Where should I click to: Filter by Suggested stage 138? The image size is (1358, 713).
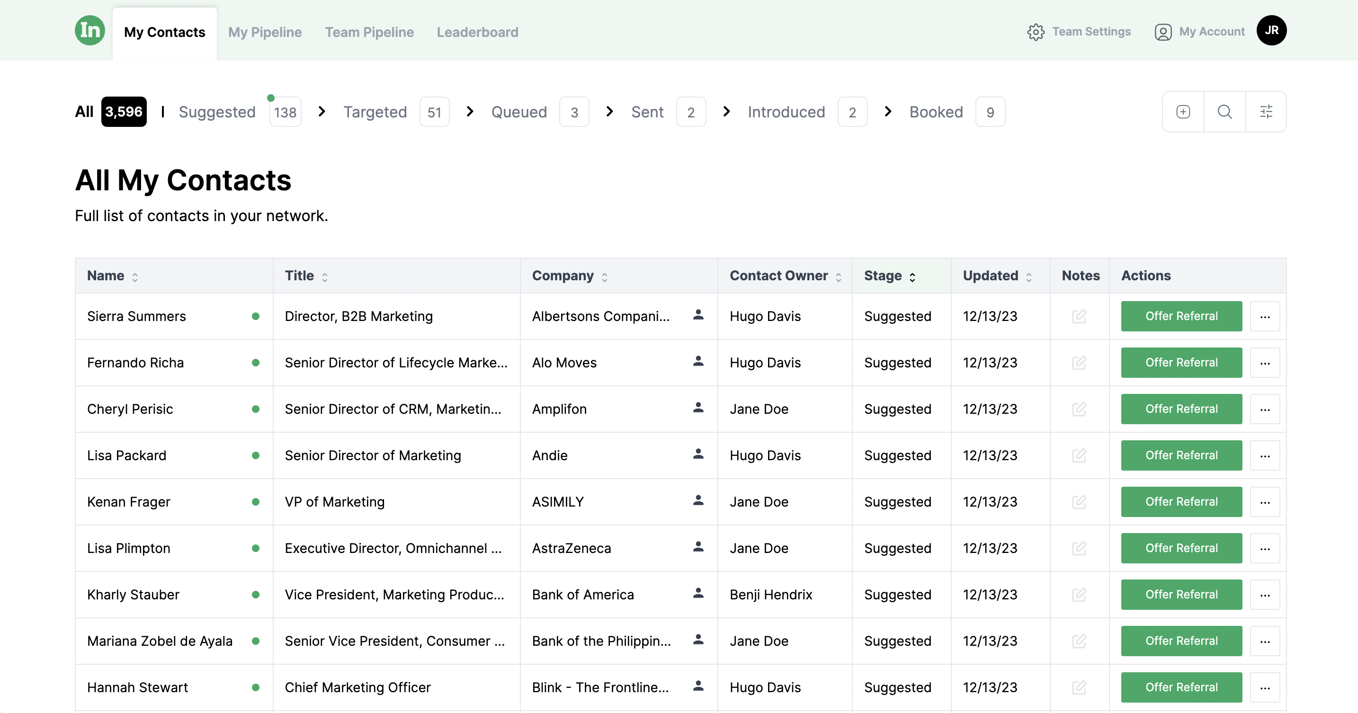(285, 112)
